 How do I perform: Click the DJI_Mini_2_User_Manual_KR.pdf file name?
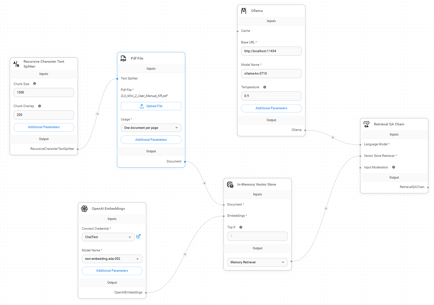click(145, 96)
